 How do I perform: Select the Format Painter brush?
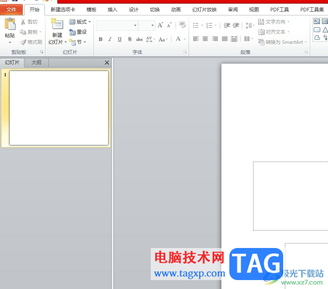[x=23, y=42]
